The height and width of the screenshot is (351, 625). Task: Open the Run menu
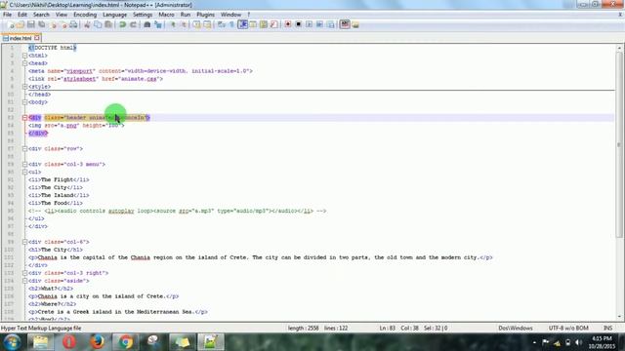(x=186, y=15)
